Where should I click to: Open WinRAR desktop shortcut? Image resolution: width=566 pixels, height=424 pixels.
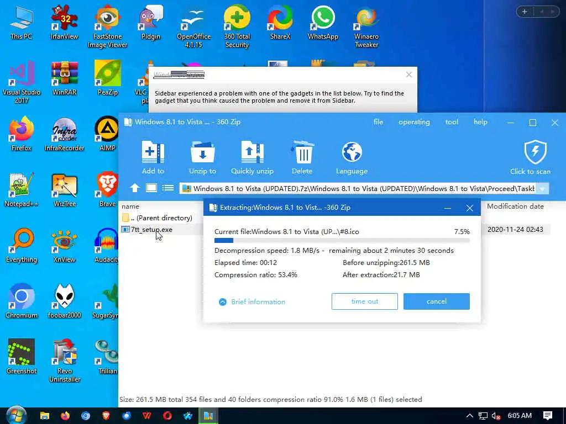point(64,79)
